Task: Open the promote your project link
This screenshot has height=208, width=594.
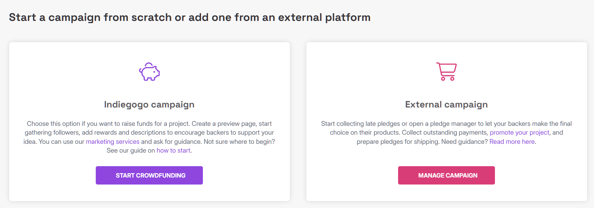Action: (519, 132)
